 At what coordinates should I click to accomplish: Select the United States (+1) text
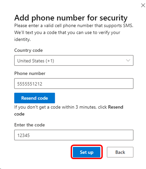[36, 61]
